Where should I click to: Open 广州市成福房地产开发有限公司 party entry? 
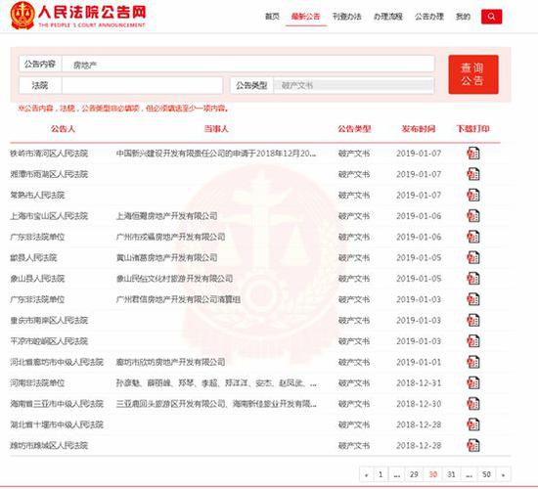(170, 237)
